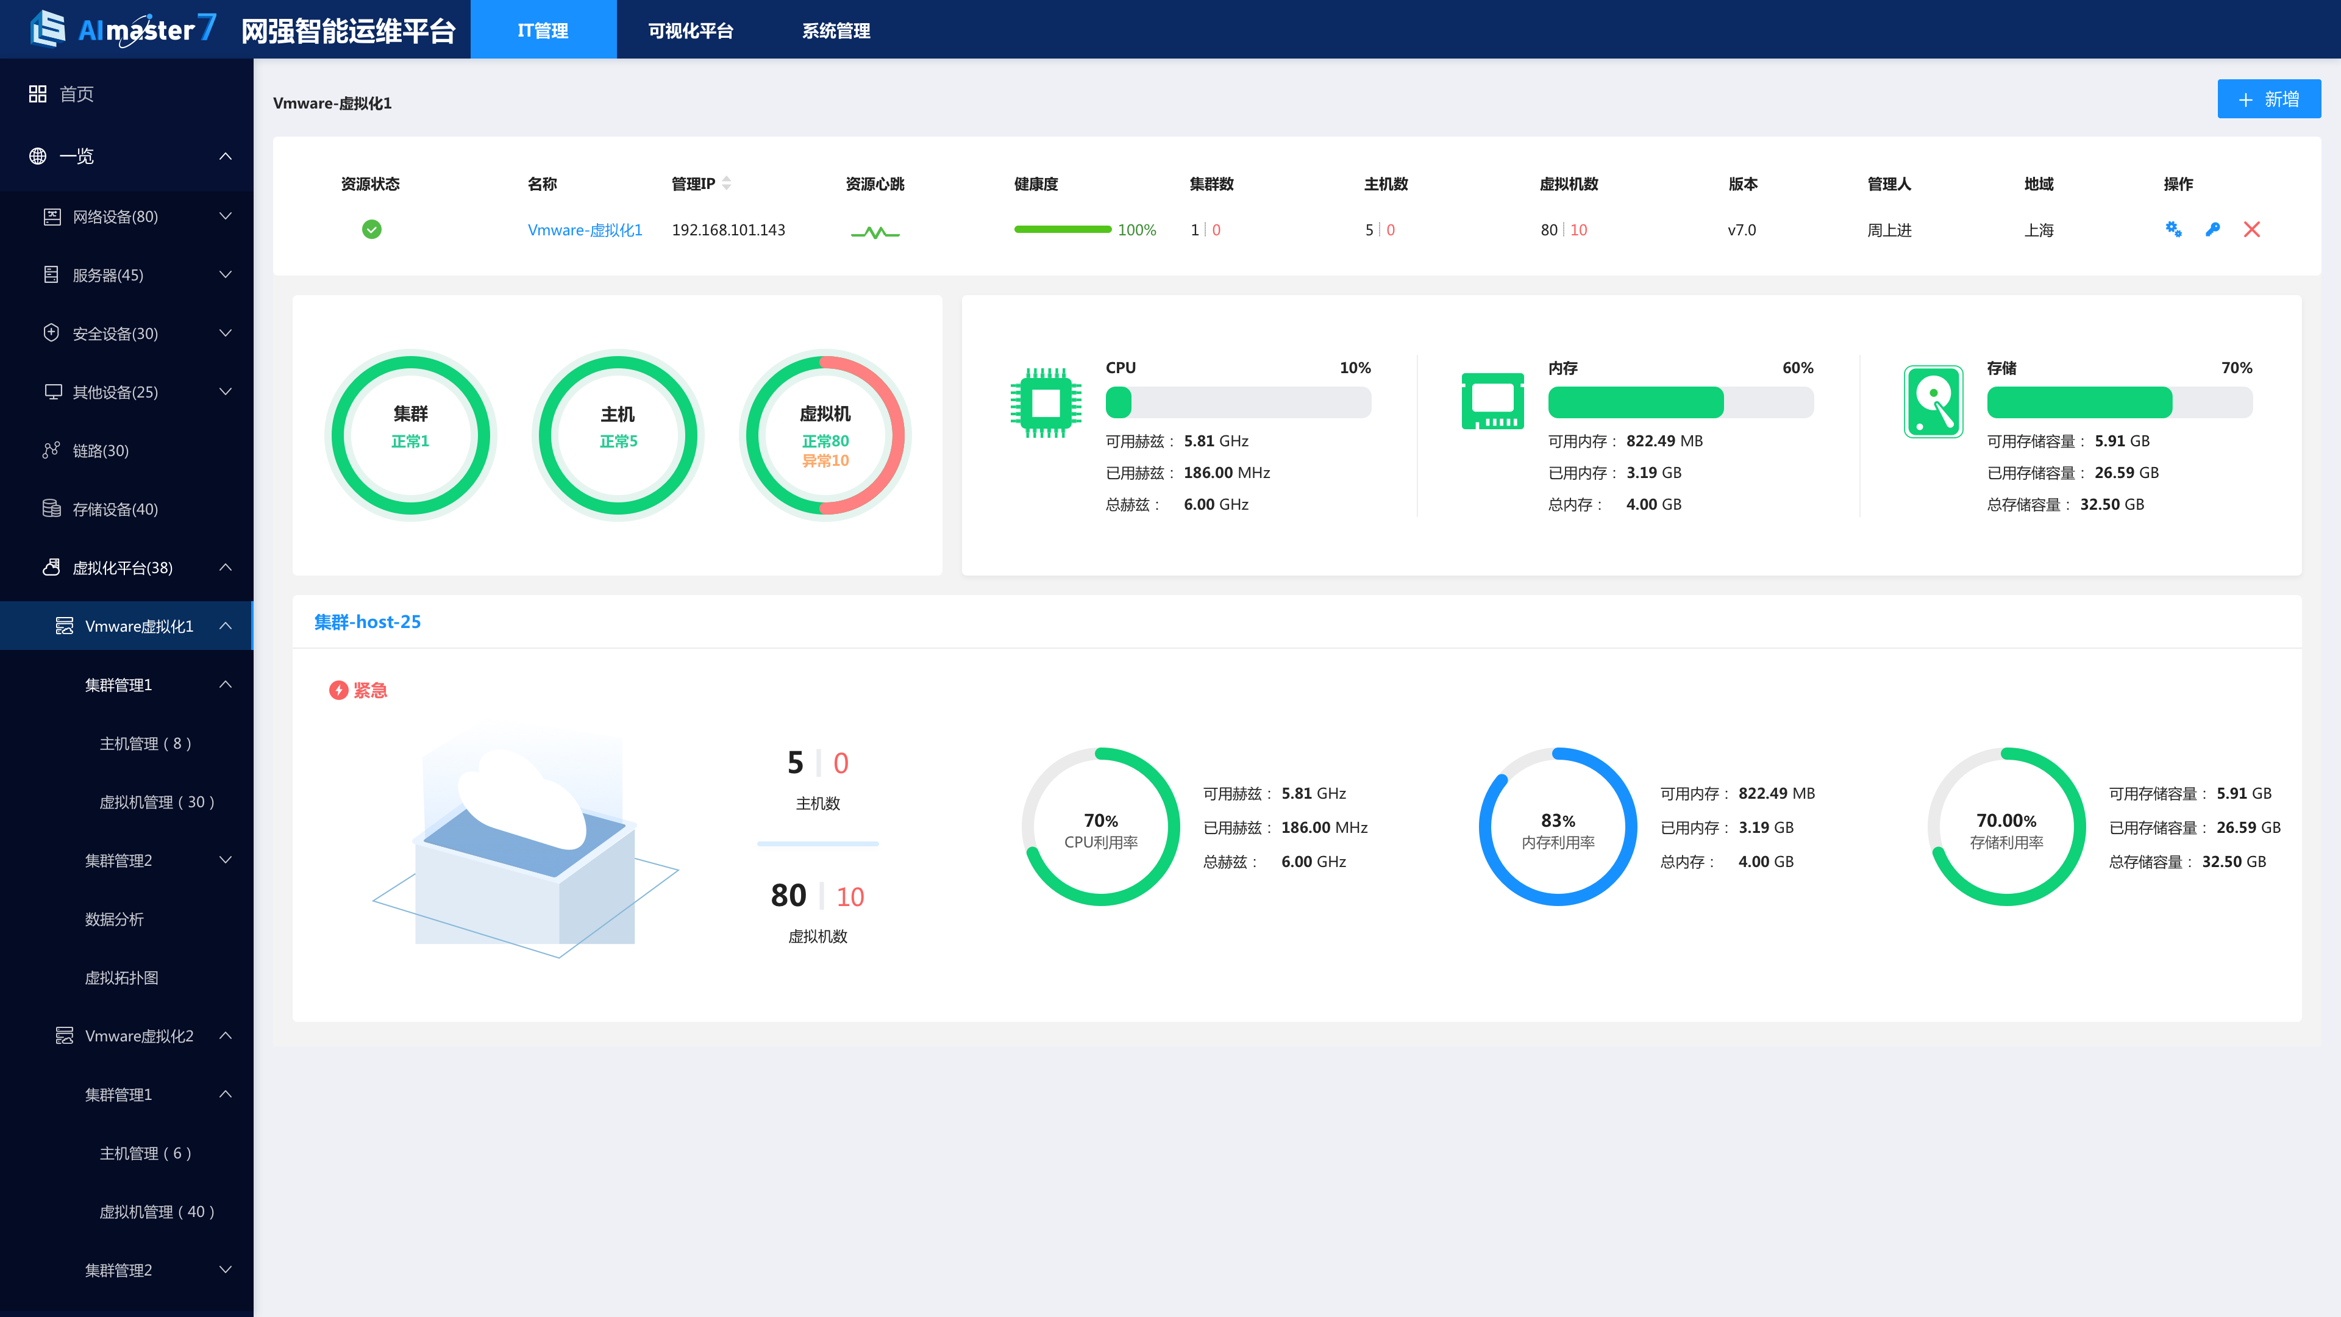
Task: Switch to the 系统管理 tab
Action: click(x=836, y=30)
